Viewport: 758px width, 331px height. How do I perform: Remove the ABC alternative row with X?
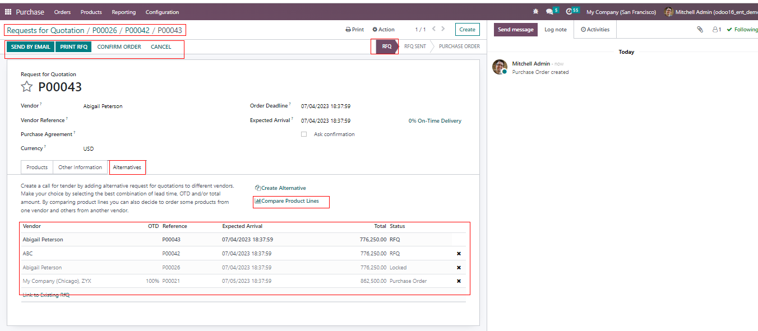[x=459, y=254]
